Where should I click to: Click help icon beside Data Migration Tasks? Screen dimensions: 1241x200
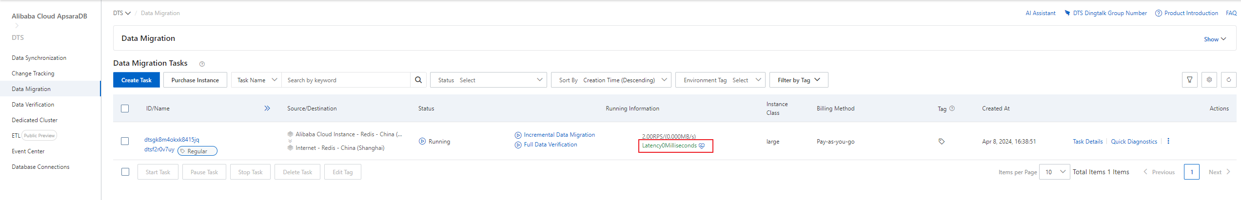point(202,64)
